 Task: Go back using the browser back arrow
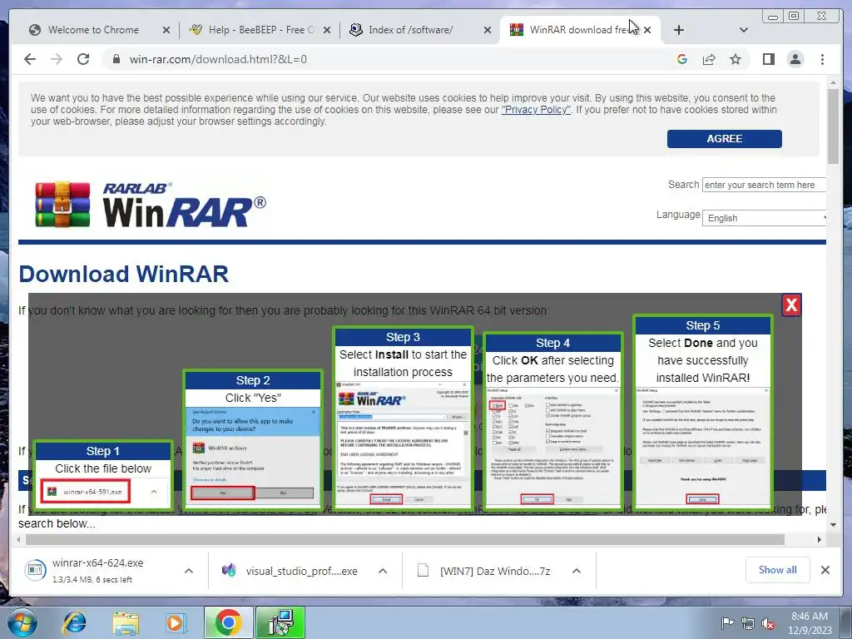click(x=30, y=59)
